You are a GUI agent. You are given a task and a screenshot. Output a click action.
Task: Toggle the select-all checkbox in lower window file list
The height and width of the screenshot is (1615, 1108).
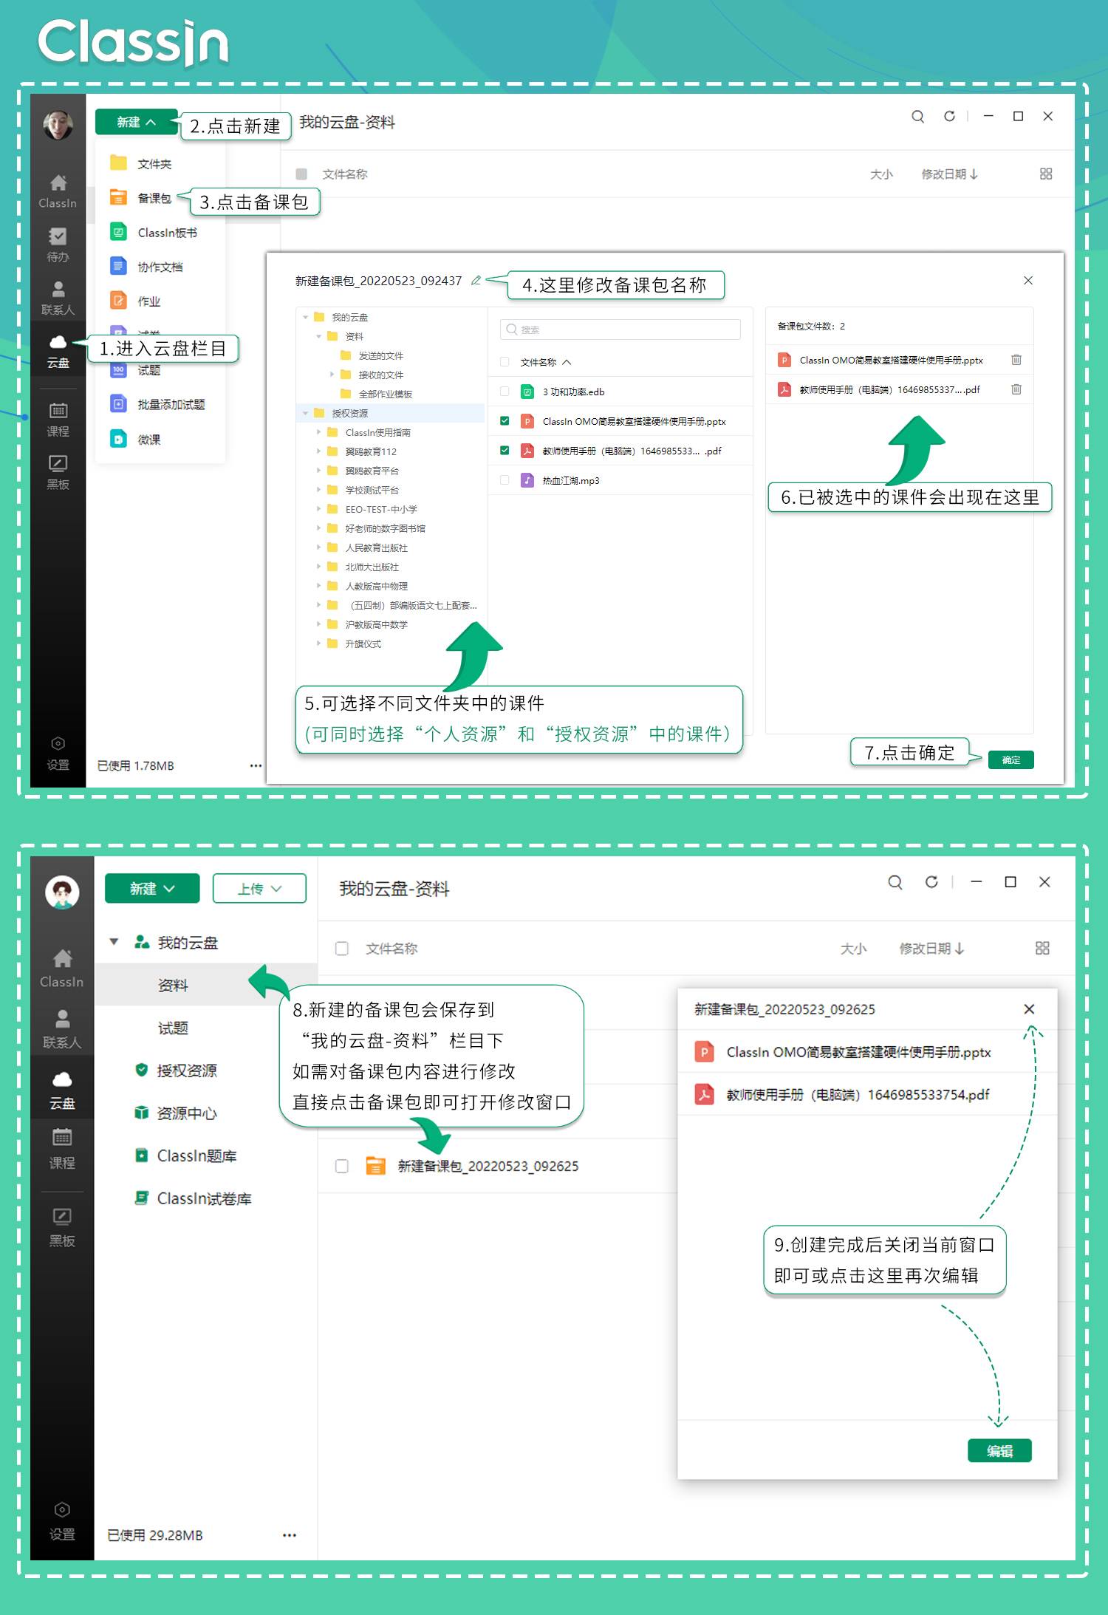tap(341, 948)
